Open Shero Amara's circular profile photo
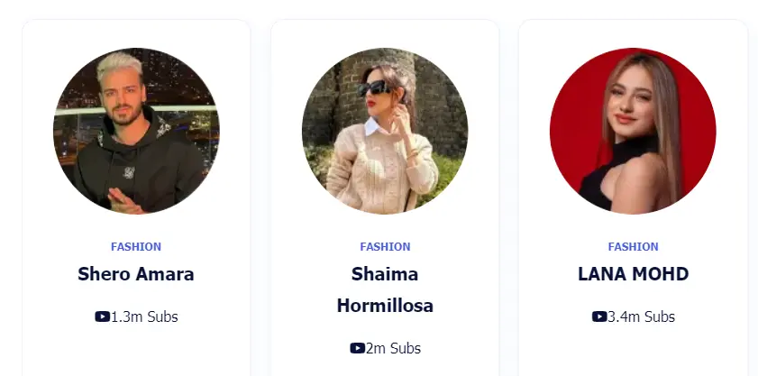Viewport: 758px width, 376px height. 136,131
